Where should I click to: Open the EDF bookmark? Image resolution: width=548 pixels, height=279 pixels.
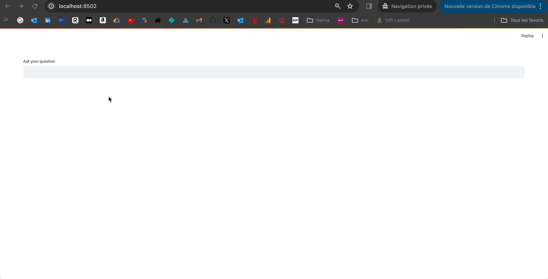[x=295, y=20]
